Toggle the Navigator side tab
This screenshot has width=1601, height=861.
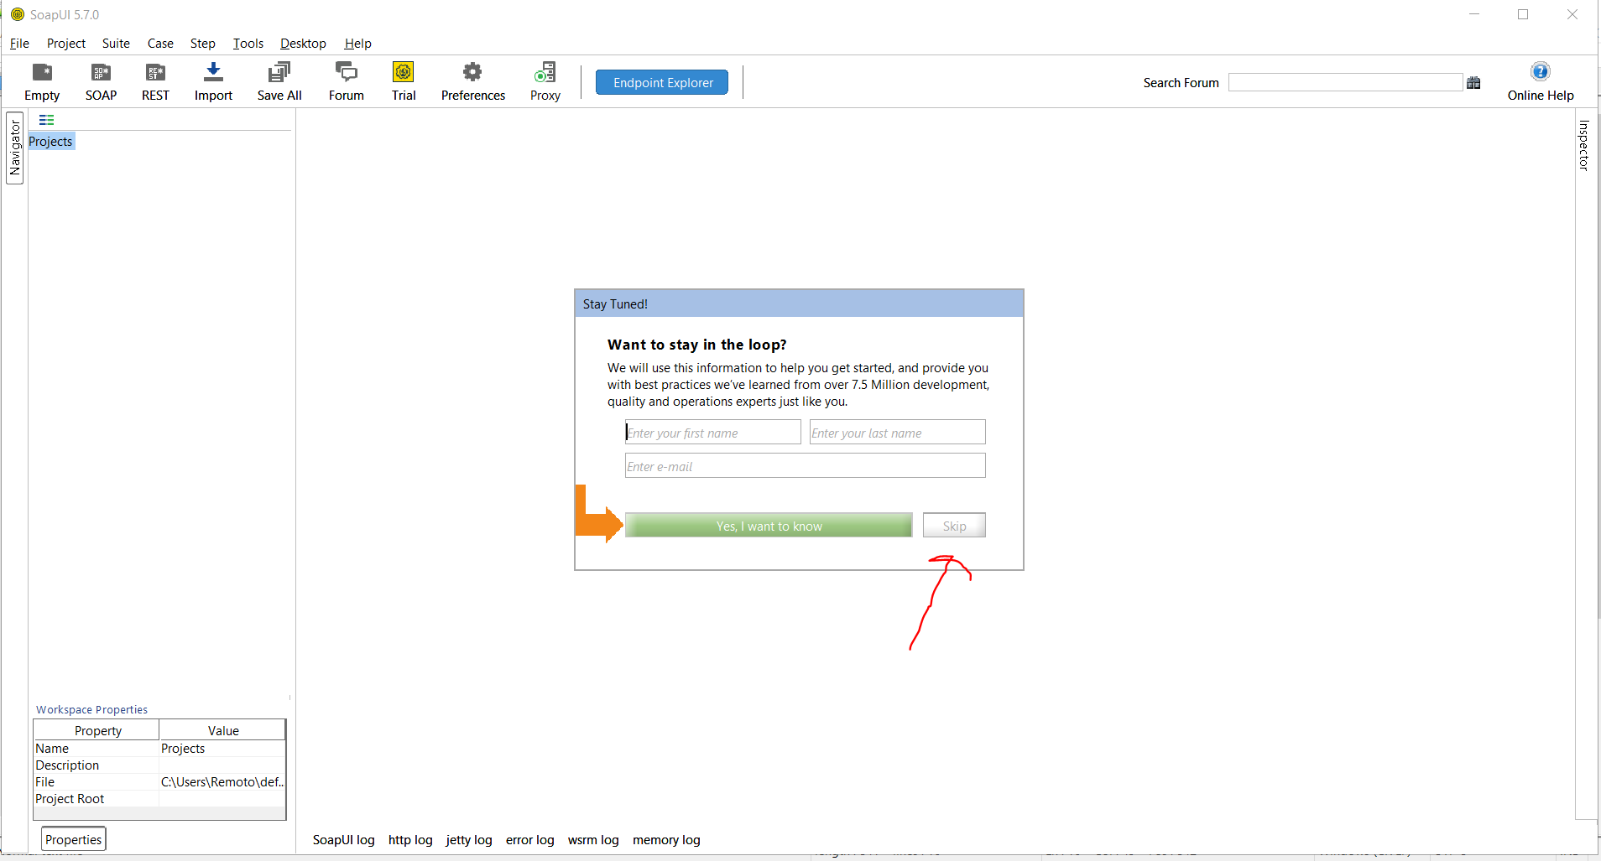click(x=15, y=148)
